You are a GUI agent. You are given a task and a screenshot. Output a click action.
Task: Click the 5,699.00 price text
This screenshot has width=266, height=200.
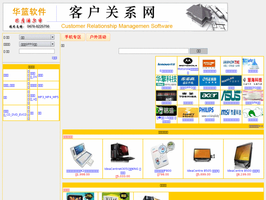tap(203, 174)
